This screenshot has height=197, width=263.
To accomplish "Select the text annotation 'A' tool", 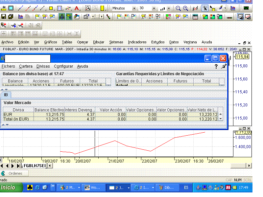I will pos(76,8).
